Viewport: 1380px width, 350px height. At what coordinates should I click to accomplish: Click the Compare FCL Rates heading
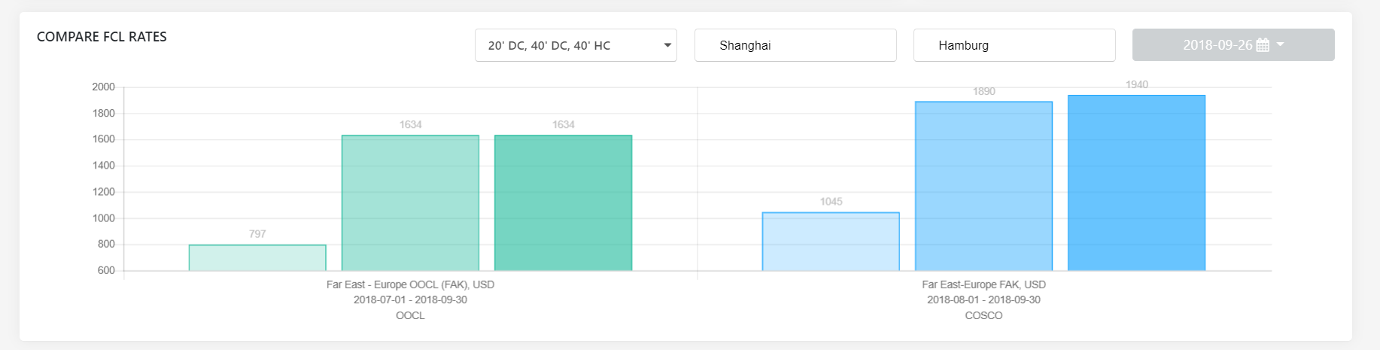click(102, 37)
